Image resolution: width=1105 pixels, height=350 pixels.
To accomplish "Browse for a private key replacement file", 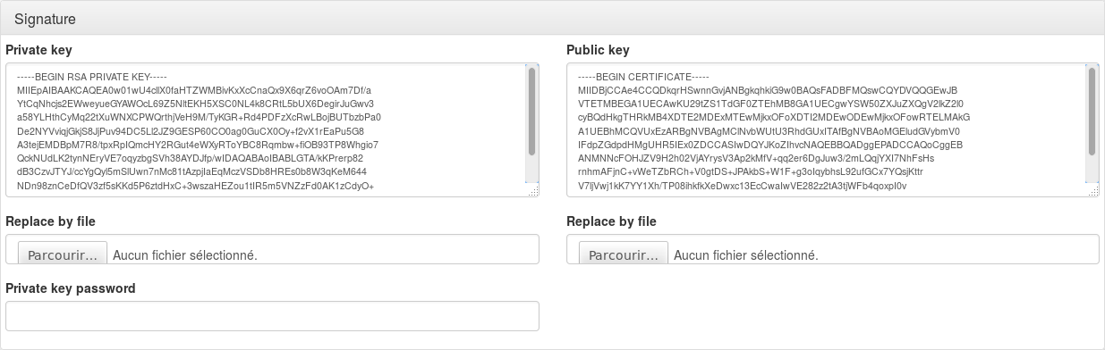I will click(x=62, y=254).
